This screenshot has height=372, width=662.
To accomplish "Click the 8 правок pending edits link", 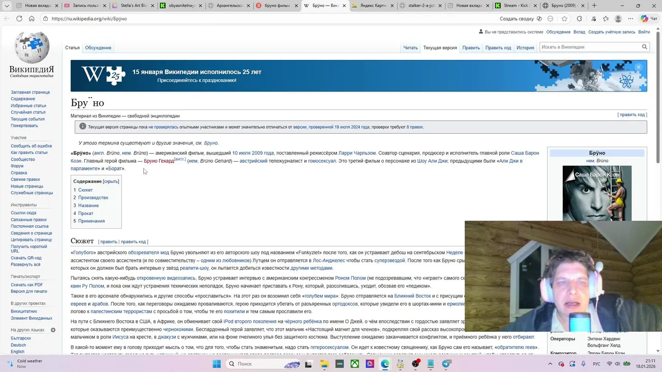I will click(x=415, y=127).
